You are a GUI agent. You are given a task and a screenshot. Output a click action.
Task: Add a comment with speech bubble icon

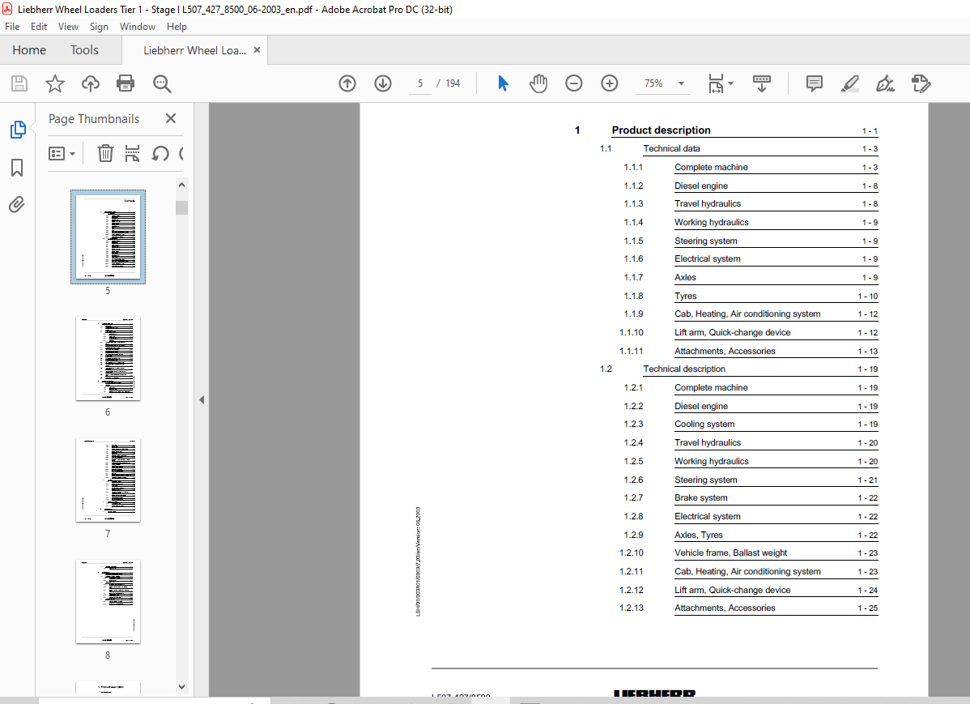pyautogui.click(x=814, y=83)
